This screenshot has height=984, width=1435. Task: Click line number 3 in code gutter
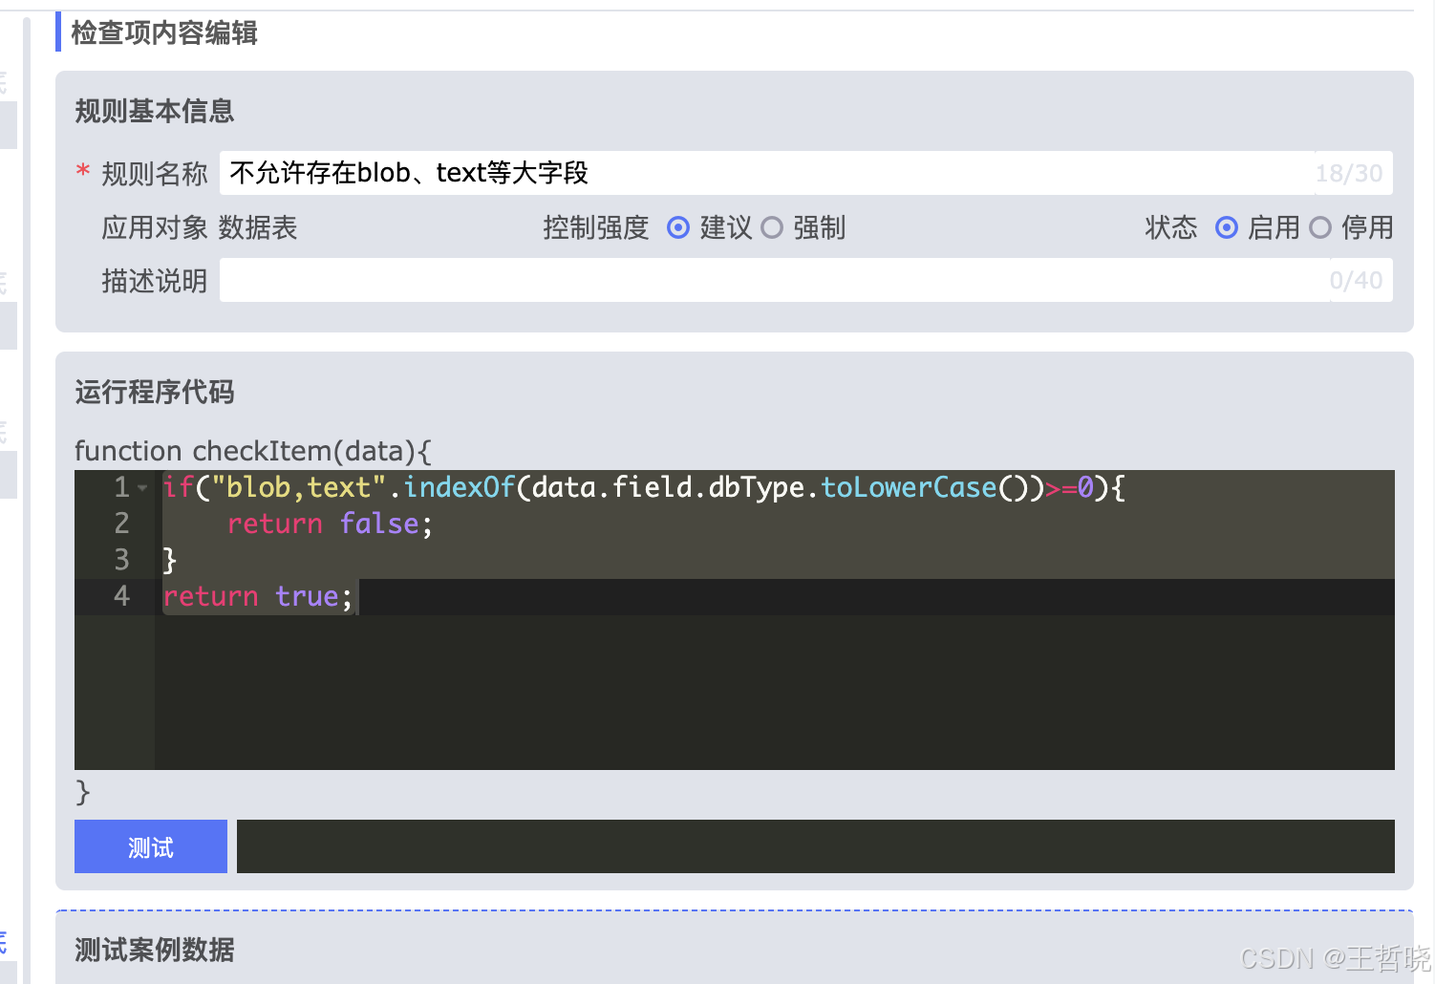(x=121, y=559)
